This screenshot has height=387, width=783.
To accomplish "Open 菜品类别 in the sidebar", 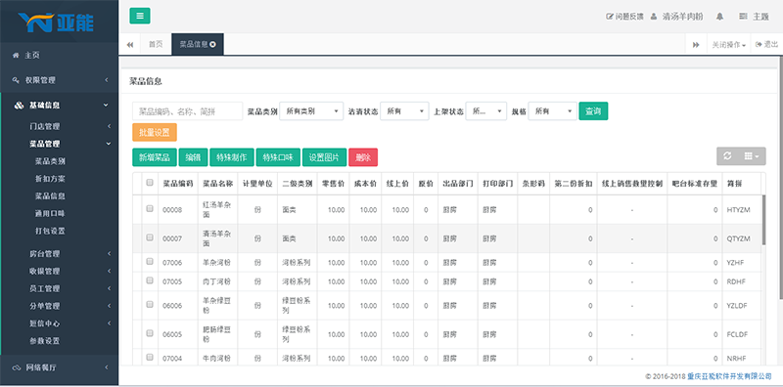I will 50,161.
